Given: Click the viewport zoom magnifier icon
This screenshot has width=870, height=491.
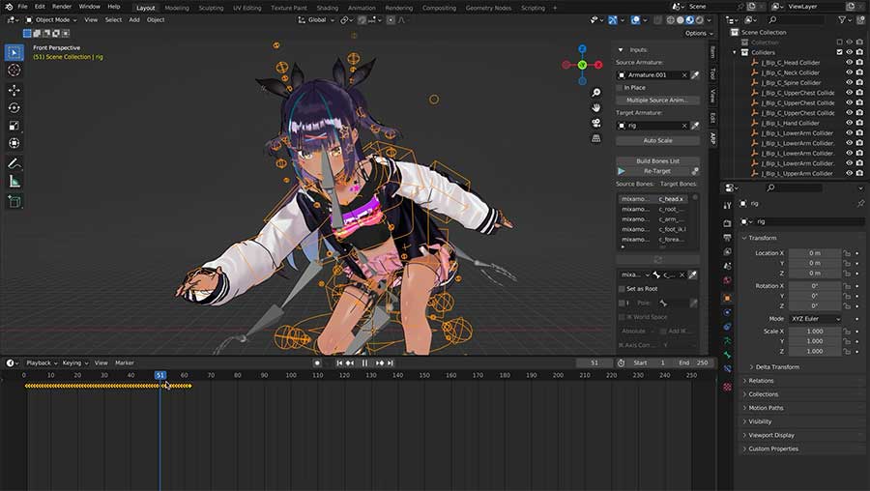Looking at the screenshot, I should click(x=595, y=93).
